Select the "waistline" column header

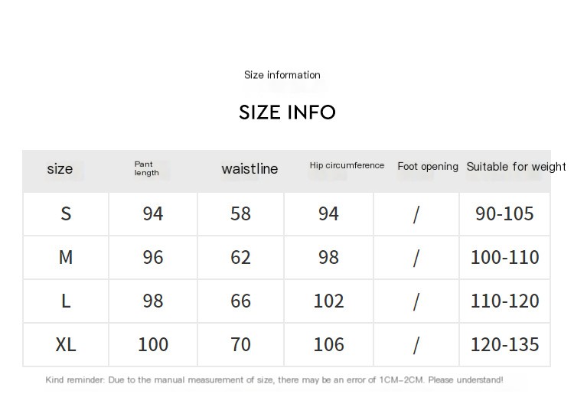click(x=249, y=169)
